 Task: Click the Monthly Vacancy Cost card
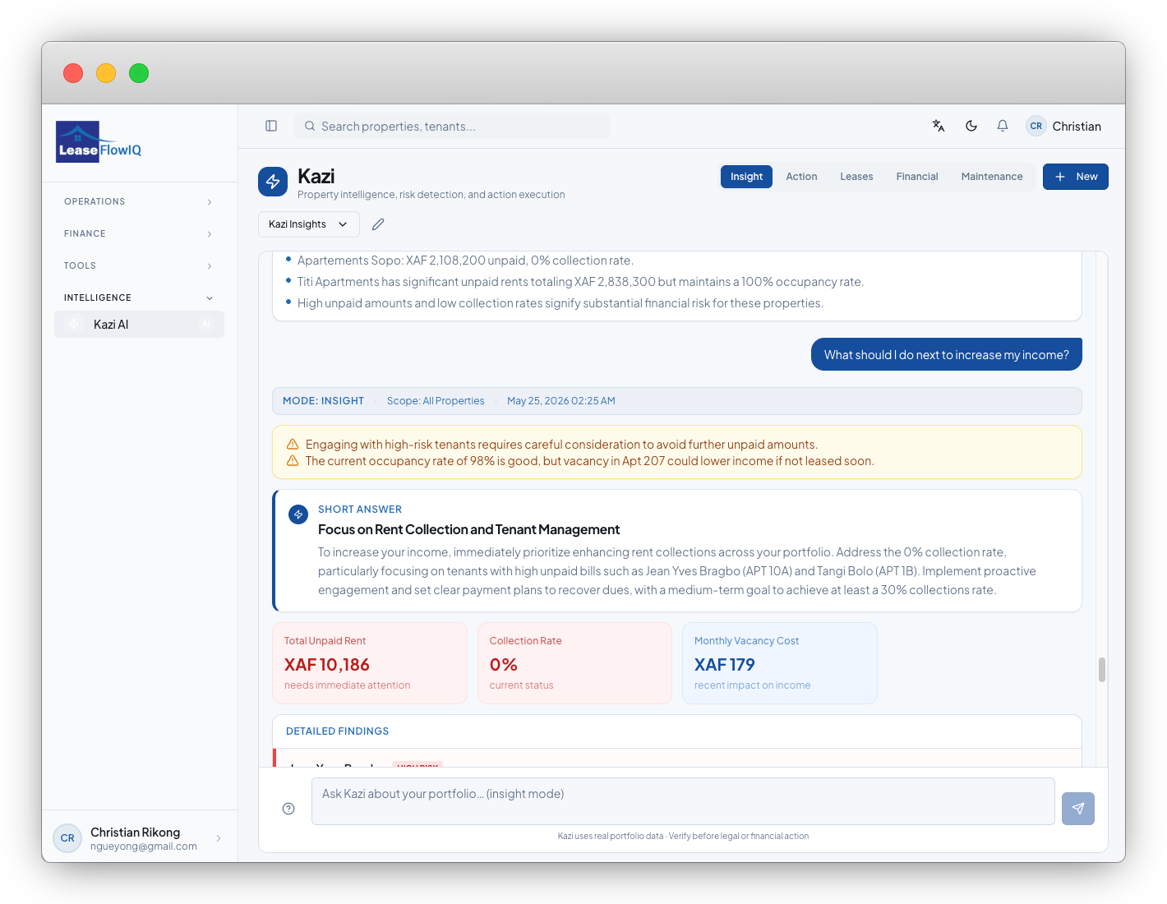(x=780, y=663)
